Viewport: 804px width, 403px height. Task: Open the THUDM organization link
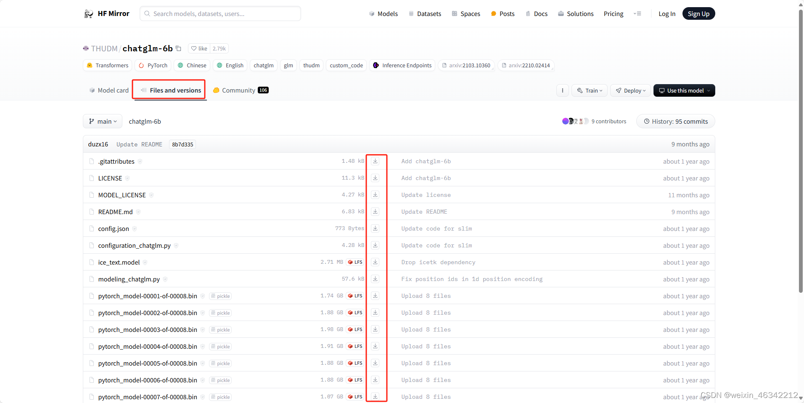click(104, 48)
